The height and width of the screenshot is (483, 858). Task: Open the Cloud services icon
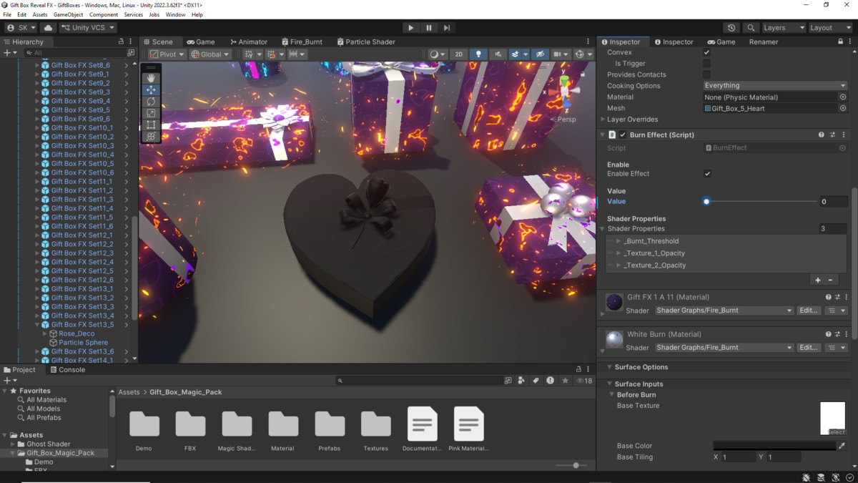[x=49, y=28]
